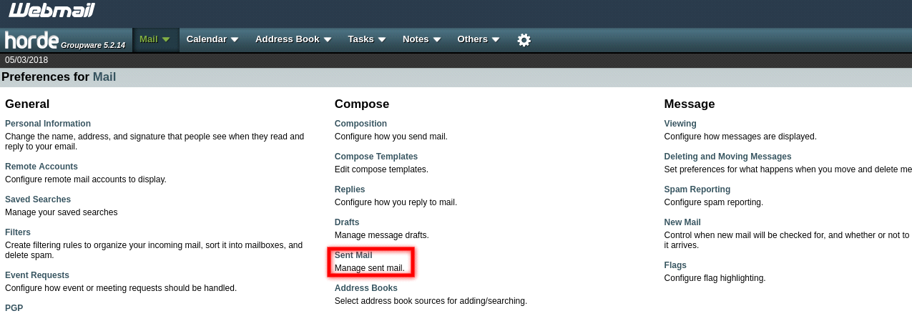Open the Sent Mail preferences
Screen dimensions: 912x316
click(353, 255)
